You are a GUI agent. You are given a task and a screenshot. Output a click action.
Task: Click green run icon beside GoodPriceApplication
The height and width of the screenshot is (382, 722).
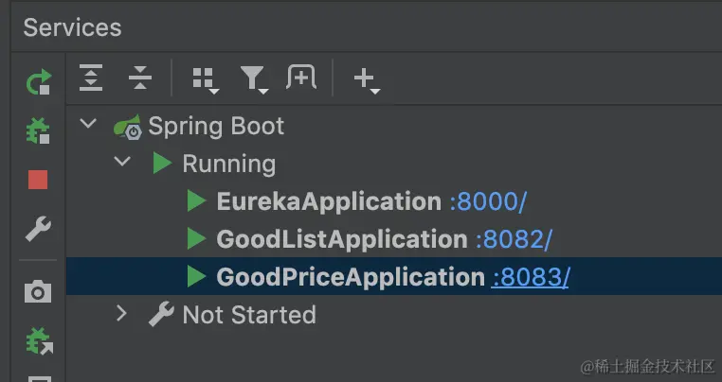tap(197, 276)
